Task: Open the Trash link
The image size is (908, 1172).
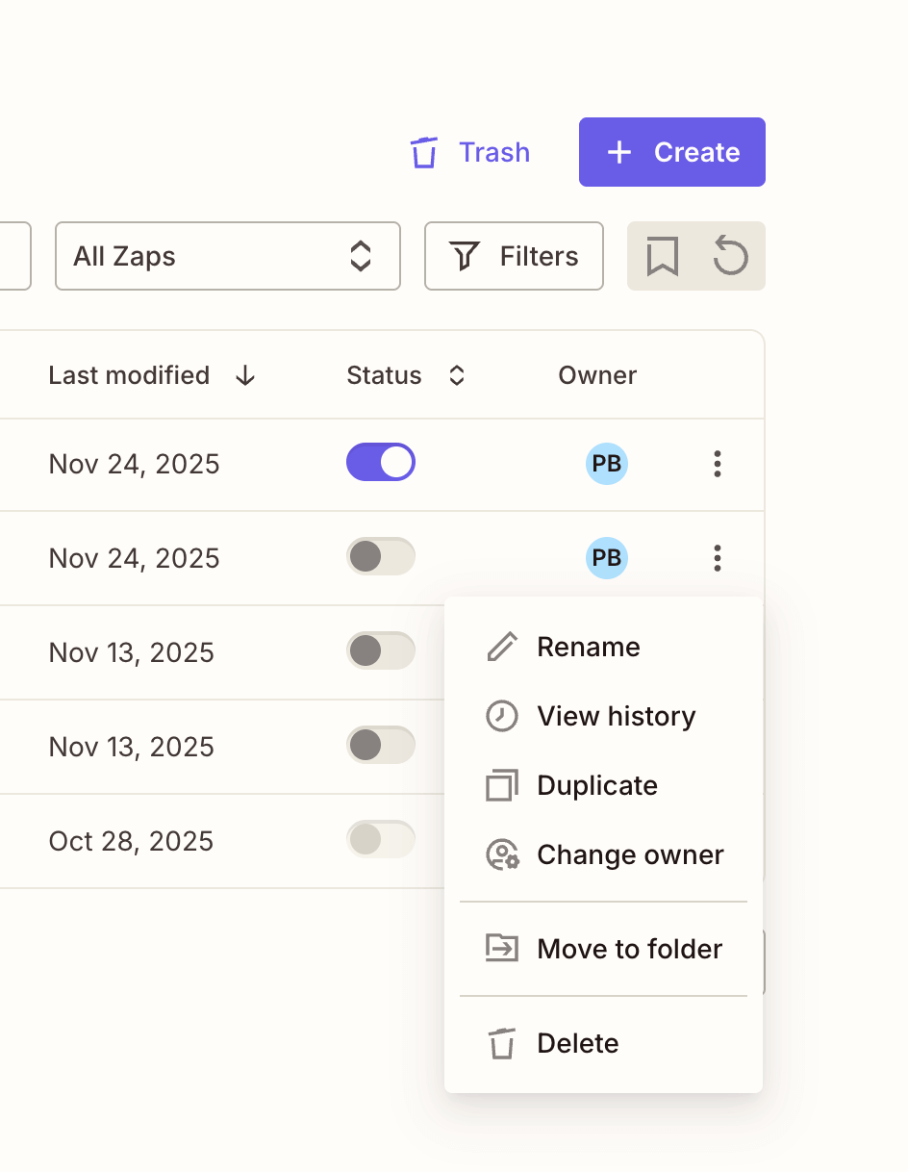Action: click(x=470, y=152)
